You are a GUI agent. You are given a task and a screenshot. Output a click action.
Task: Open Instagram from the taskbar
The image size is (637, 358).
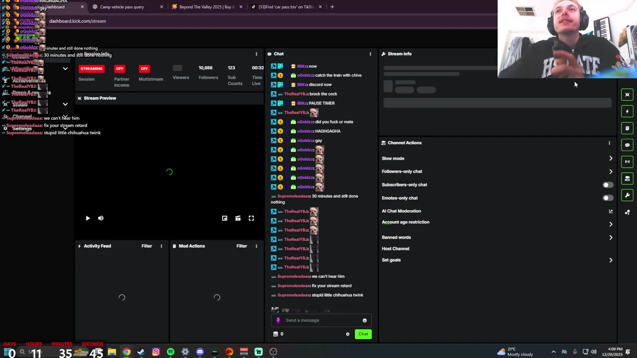pos(156,352)
